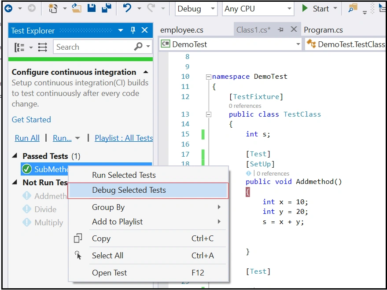Select the Multiply test

pos(49,223)
